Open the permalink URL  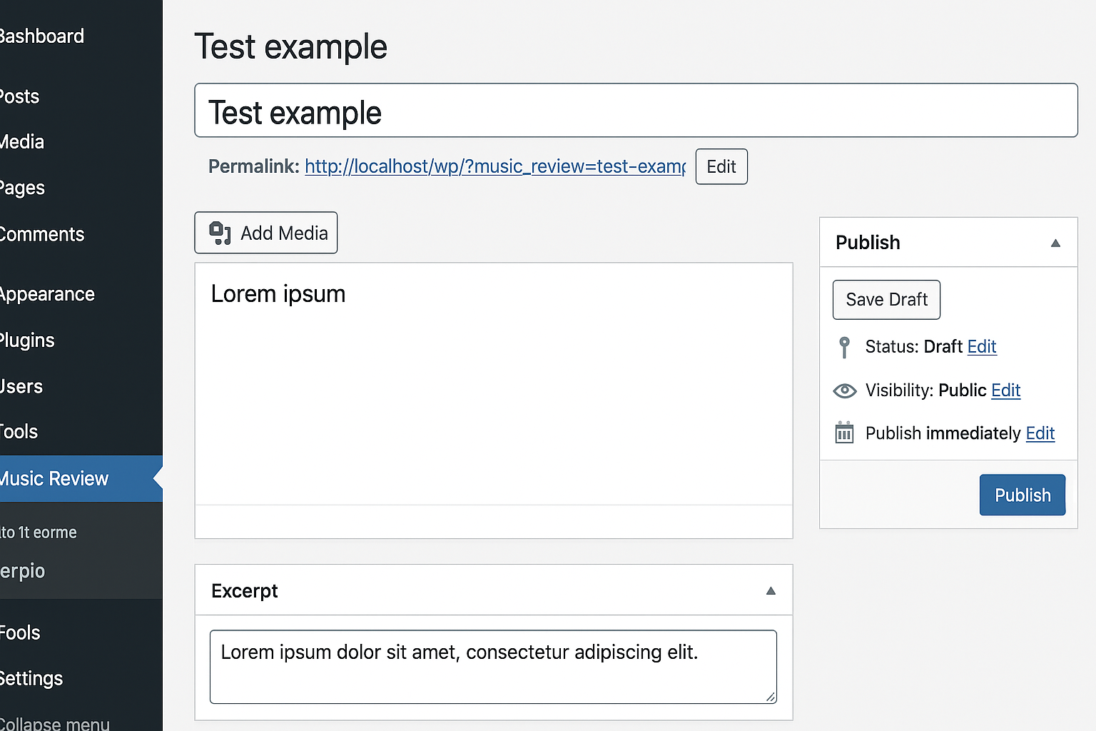494,166
